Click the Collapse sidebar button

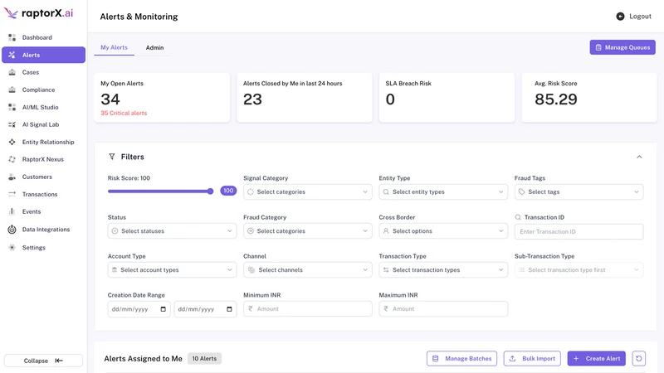[x=44, y=361]
